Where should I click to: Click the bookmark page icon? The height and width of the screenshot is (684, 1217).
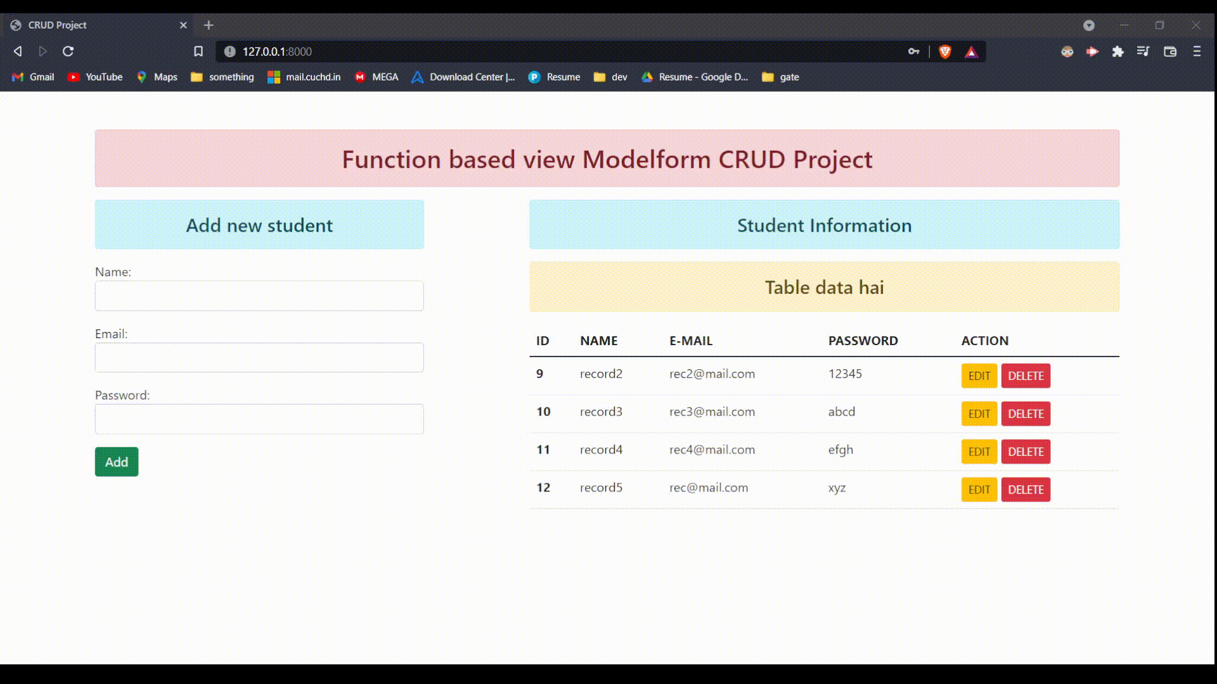(x=198, y=51)
